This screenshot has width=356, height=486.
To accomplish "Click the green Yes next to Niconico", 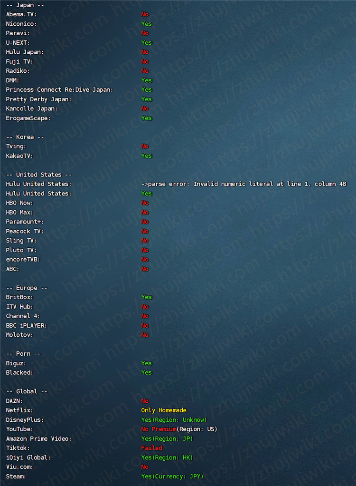I will coord(147,24).
